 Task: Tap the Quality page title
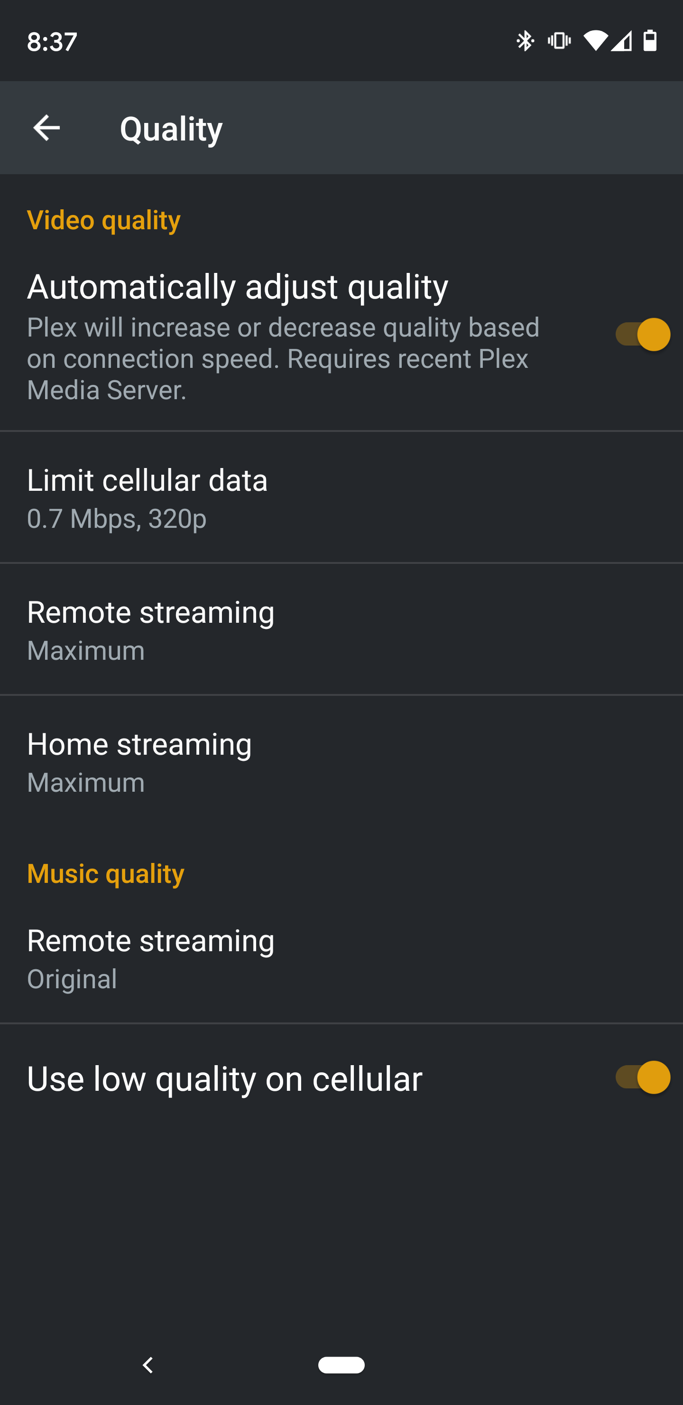pyautogui.click(x=171, y=129)
